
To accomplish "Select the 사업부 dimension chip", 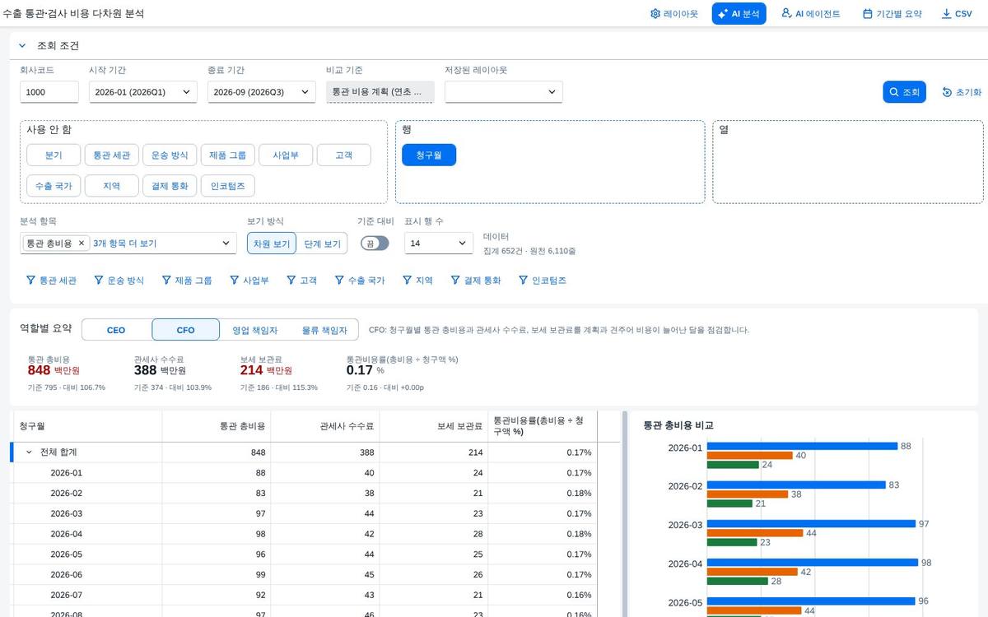I will click(285, 155).
